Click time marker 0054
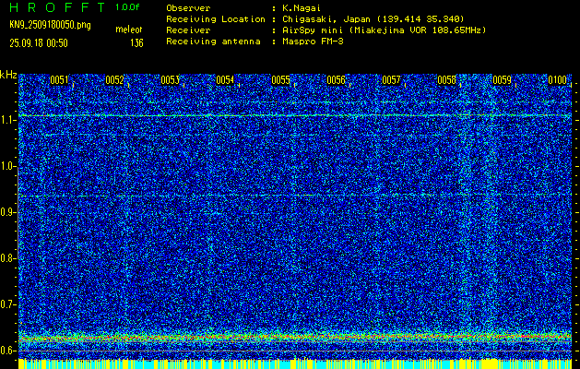The image size is (580, 369). [225, 80]
